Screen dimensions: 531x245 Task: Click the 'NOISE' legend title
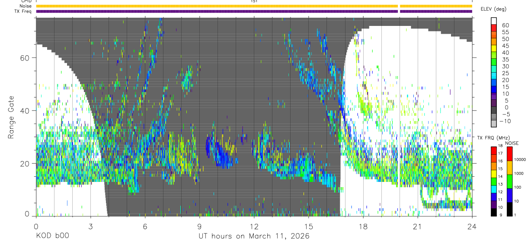512,143
